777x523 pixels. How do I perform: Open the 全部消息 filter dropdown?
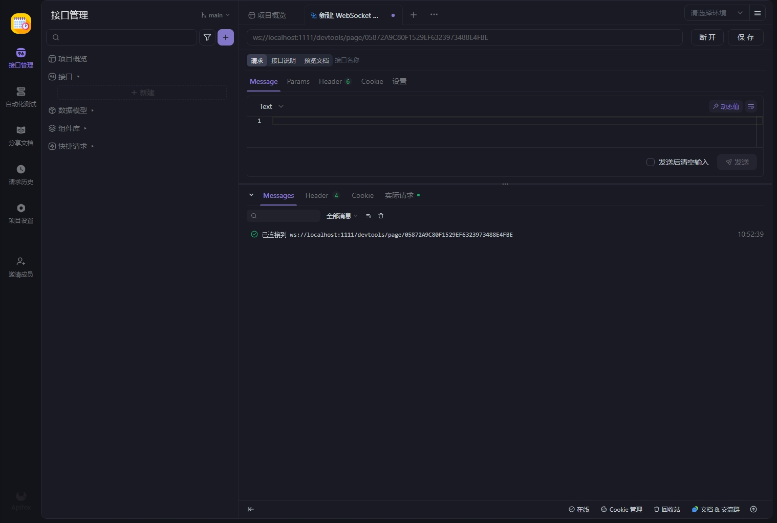pos(341,216)
